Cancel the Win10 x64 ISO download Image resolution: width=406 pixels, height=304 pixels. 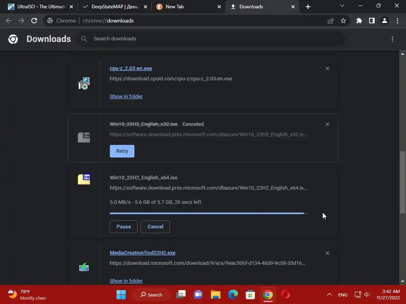[x=155, y=227]
